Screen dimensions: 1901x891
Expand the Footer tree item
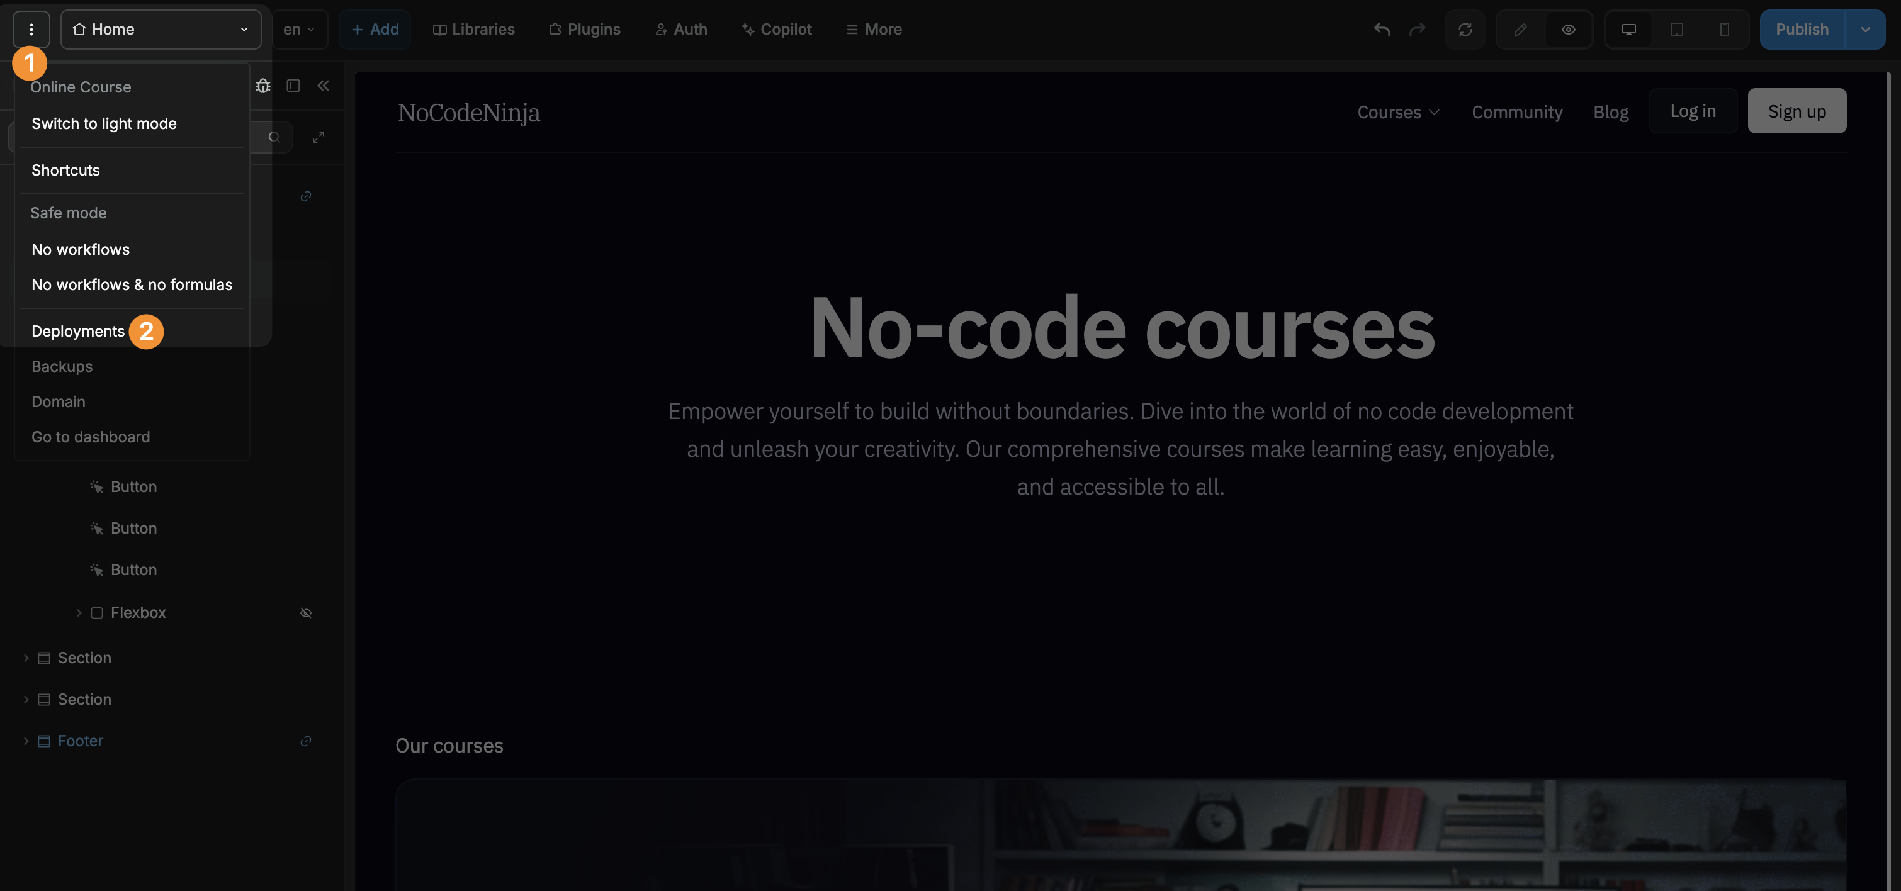coord(26,741)
